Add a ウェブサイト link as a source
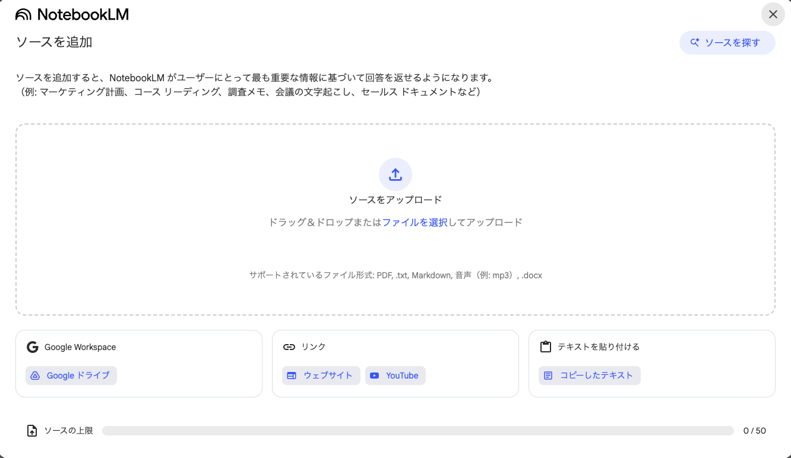The width and height of the screenshot is (791, 458). click(321, 375)
